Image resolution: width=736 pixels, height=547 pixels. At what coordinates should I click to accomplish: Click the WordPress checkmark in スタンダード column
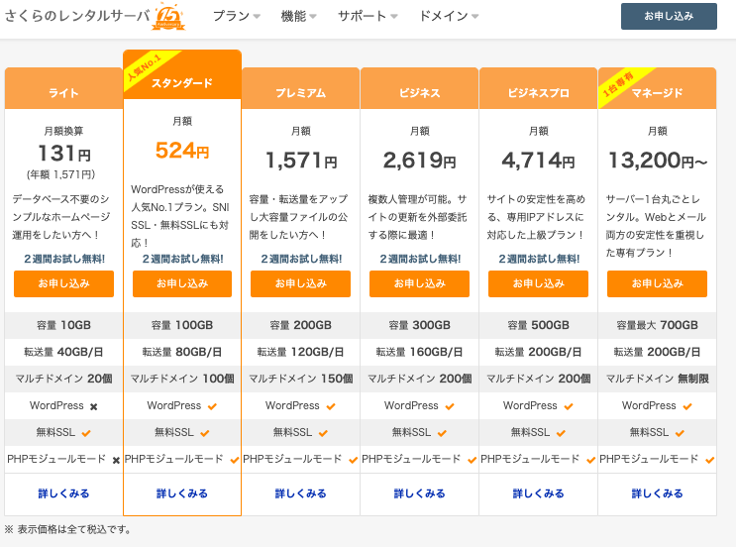tap(212, 406)
